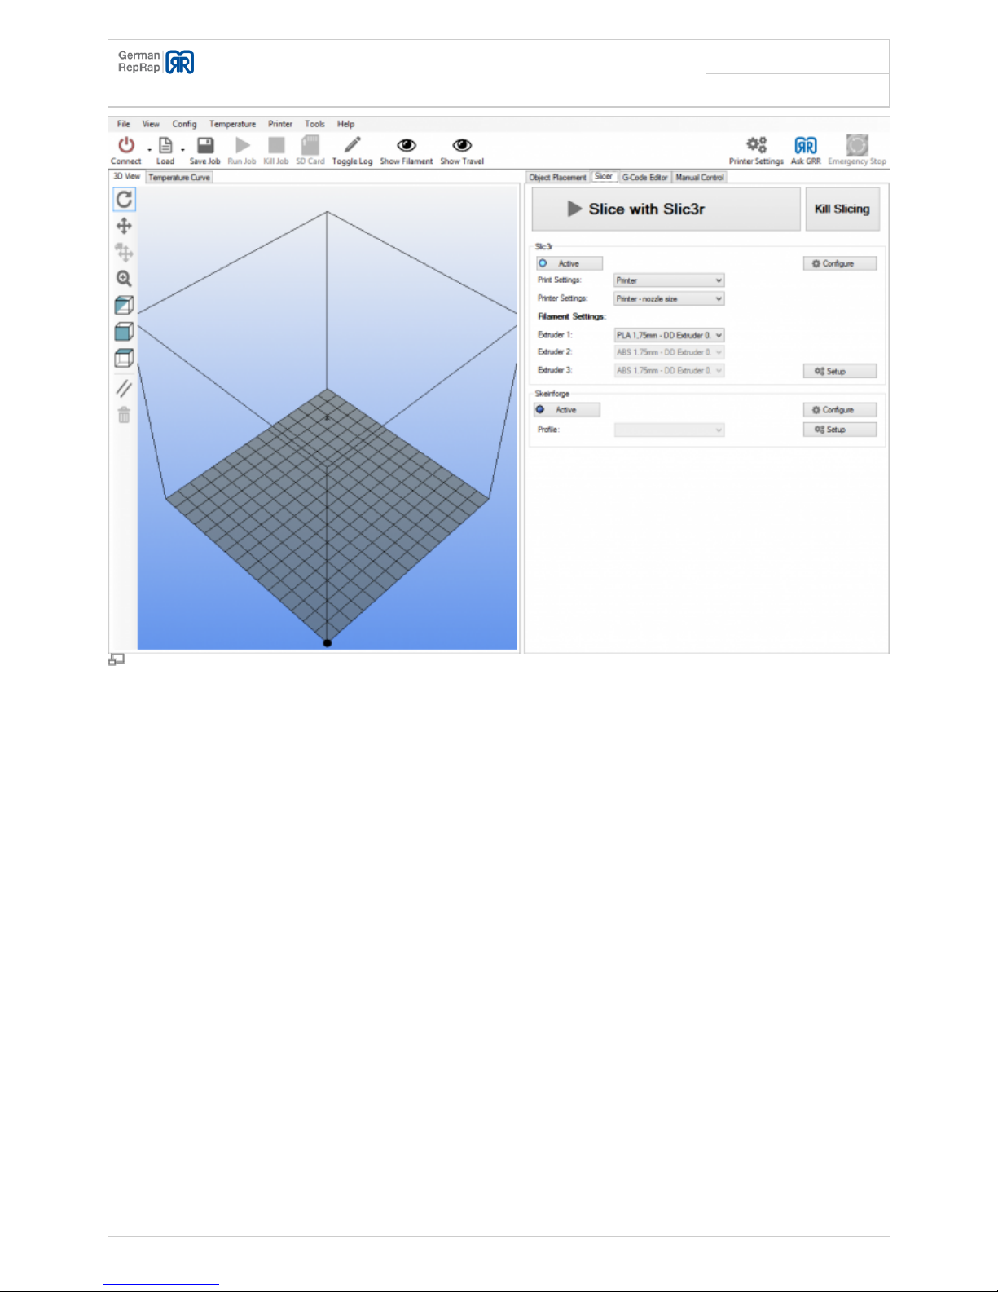Open the View menu
The height and width of the screenshot is (1292, 998).
[151, 124]
